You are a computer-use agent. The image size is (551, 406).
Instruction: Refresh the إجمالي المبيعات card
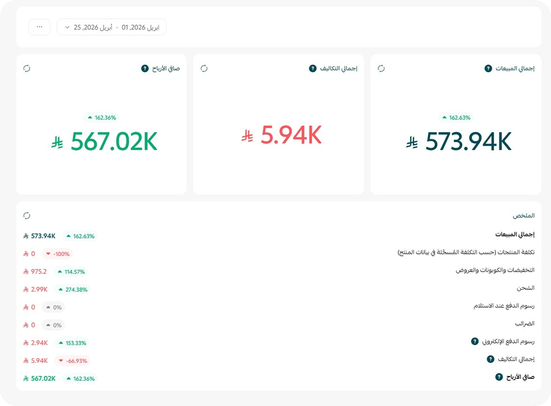pos(381,68)
